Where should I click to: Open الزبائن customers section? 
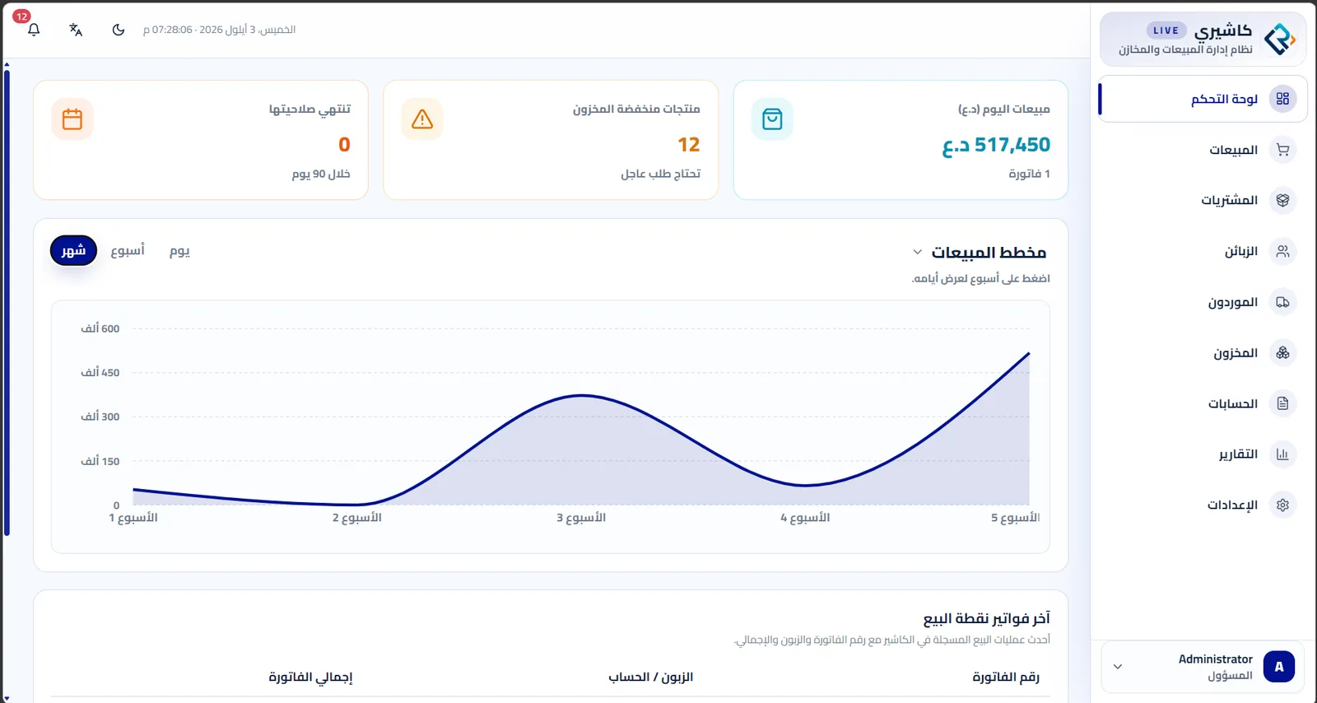click(x=1203, y=251)
